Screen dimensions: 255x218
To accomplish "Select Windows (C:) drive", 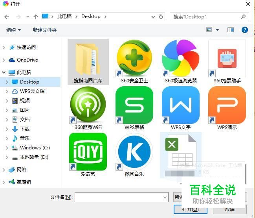I will coord(35,148).
